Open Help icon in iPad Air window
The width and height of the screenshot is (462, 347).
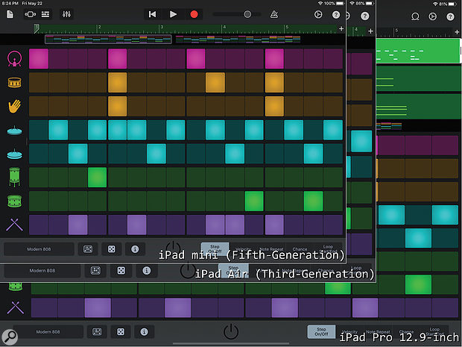coord(365,16)
